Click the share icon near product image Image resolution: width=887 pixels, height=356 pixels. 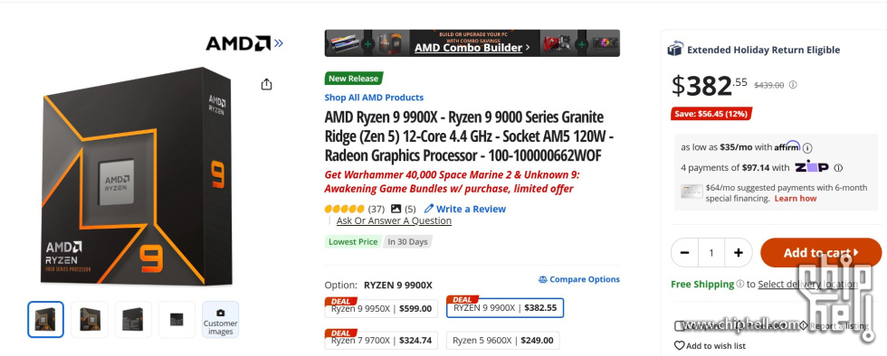(x=266, y=84)
